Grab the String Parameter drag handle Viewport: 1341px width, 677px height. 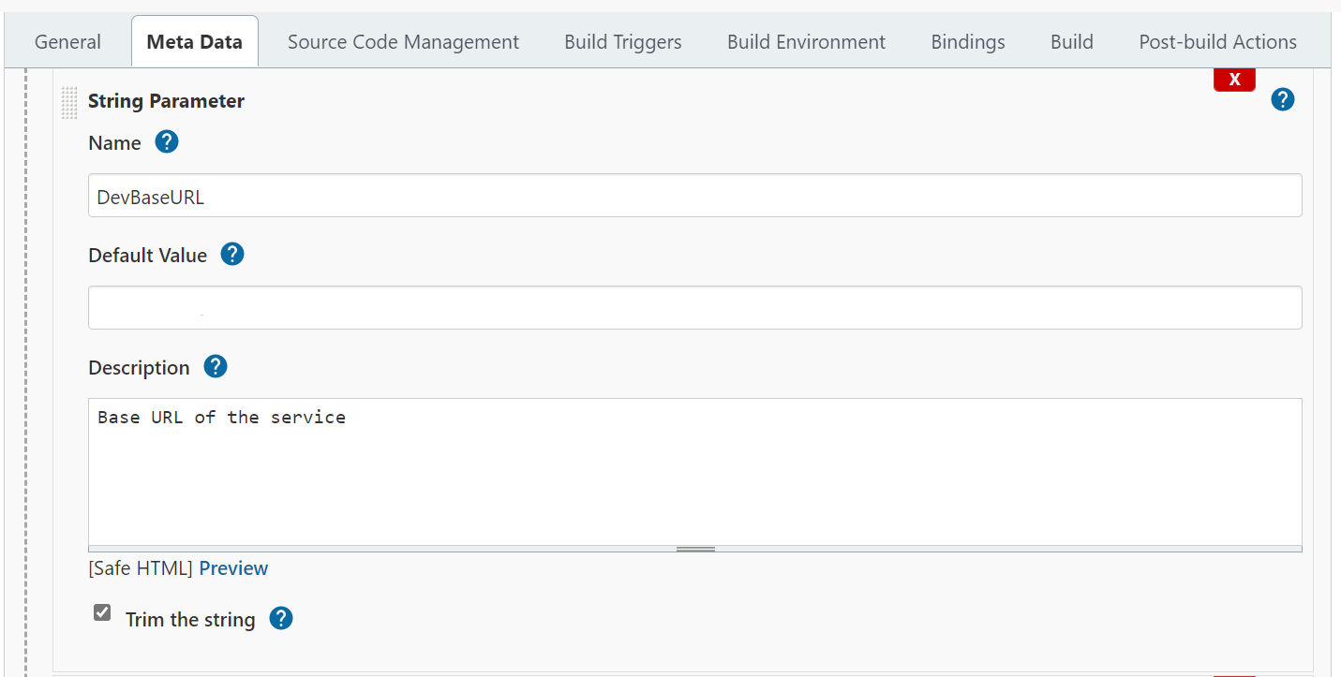[69, 102]
